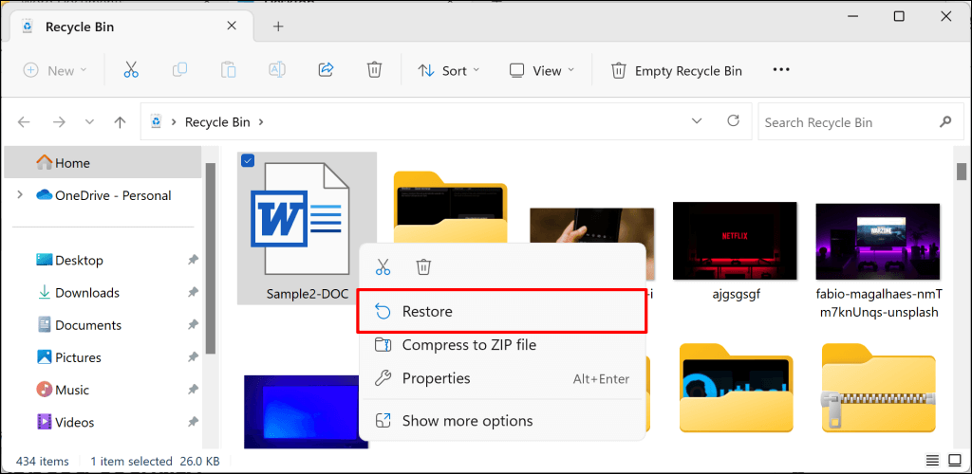Image resolution: width=972 pixels, height=474 pixels.
Task: Unpin Documents via its pin icon
Action: pyautogui.click(x=193, y=325)
